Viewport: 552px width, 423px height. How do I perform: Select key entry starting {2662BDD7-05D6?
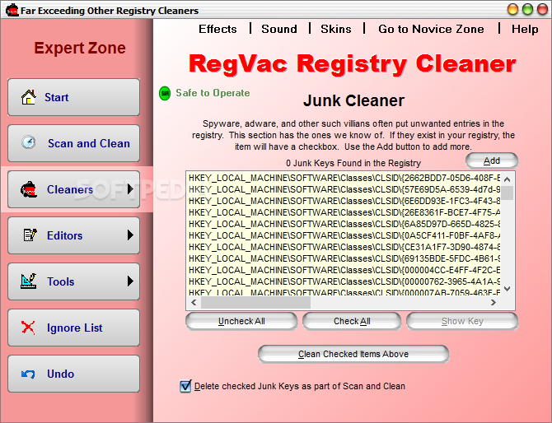(x=344, y=178)
